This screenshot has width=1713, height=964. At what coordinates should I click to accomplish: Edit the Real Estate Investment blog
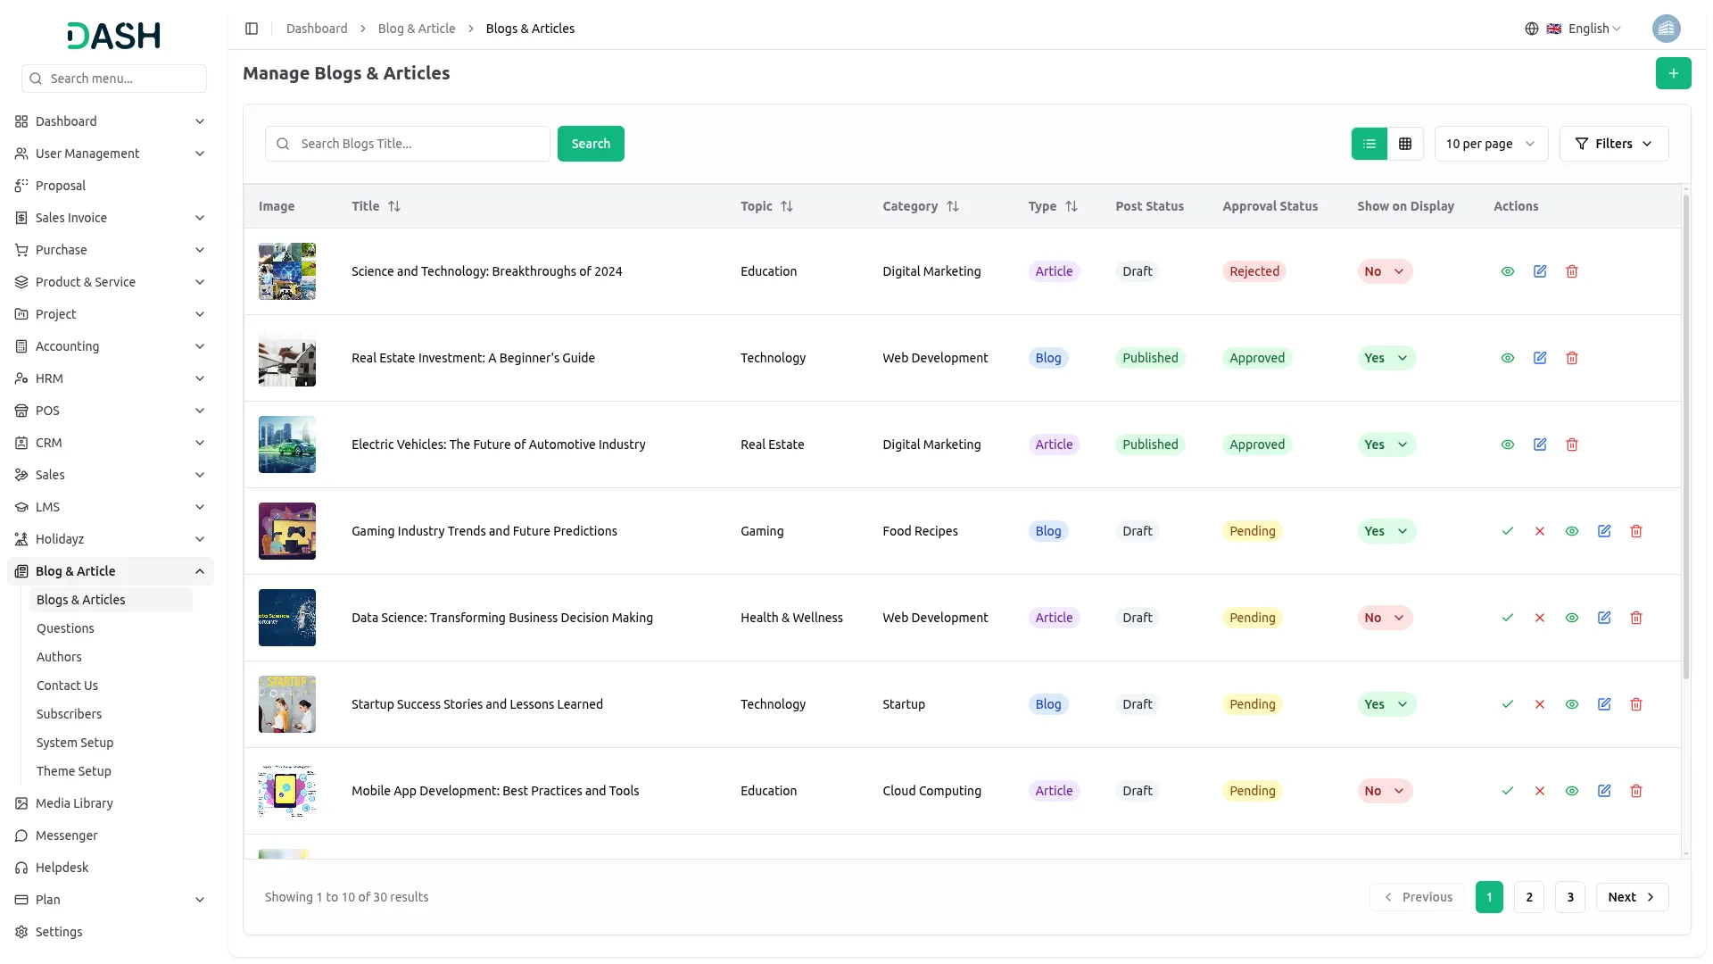coord(1540,358)
